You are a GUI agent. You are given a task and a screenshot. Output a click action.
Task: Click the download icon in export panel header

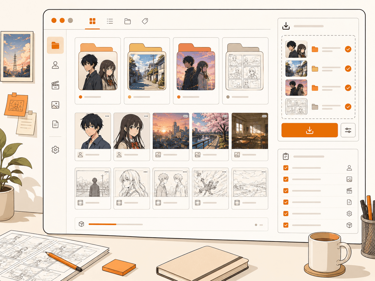click(x=286, y=26)
